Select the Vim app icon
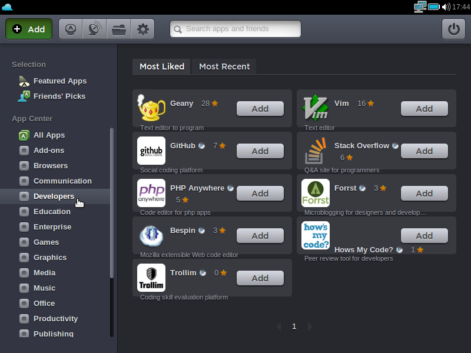471x353 pixels. click(316, 108)
